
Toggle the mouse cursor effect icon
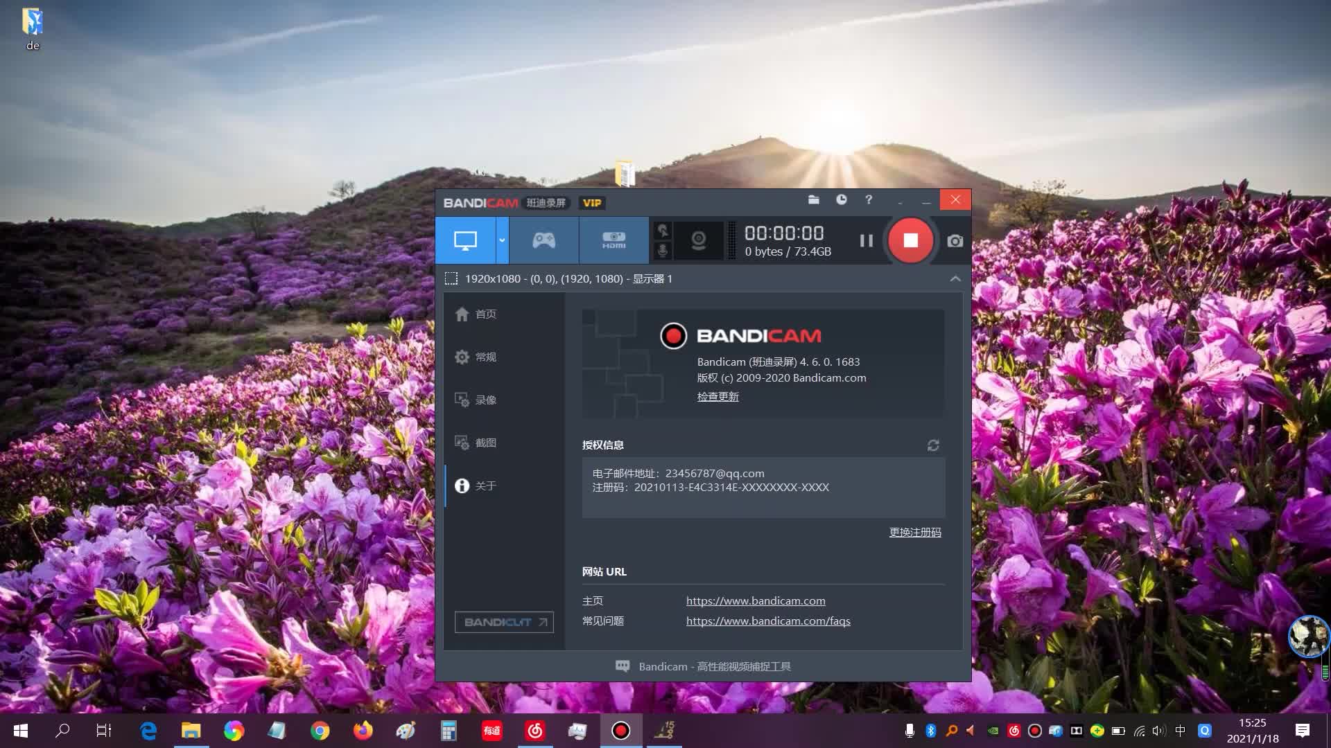click(x=663, y=231)
